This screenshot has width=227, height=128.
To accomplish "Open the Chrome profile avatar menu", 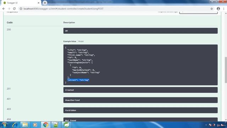I will 218,9.
